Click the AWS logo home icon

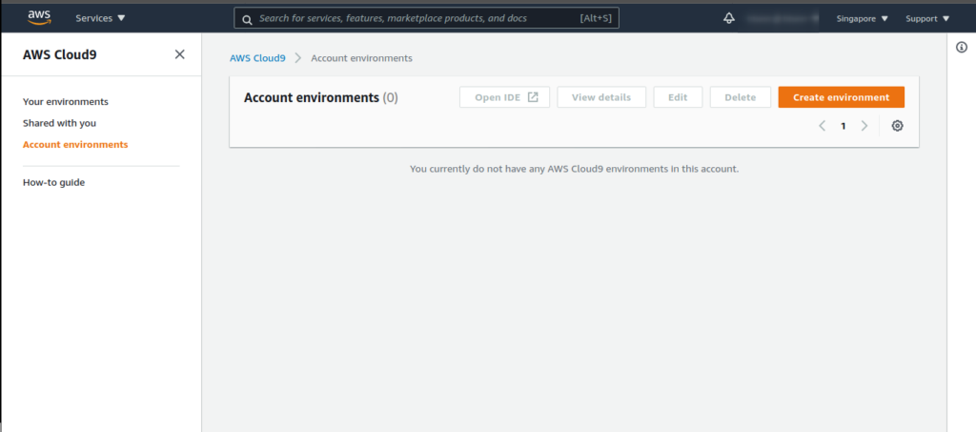click(x=39, y=18)
